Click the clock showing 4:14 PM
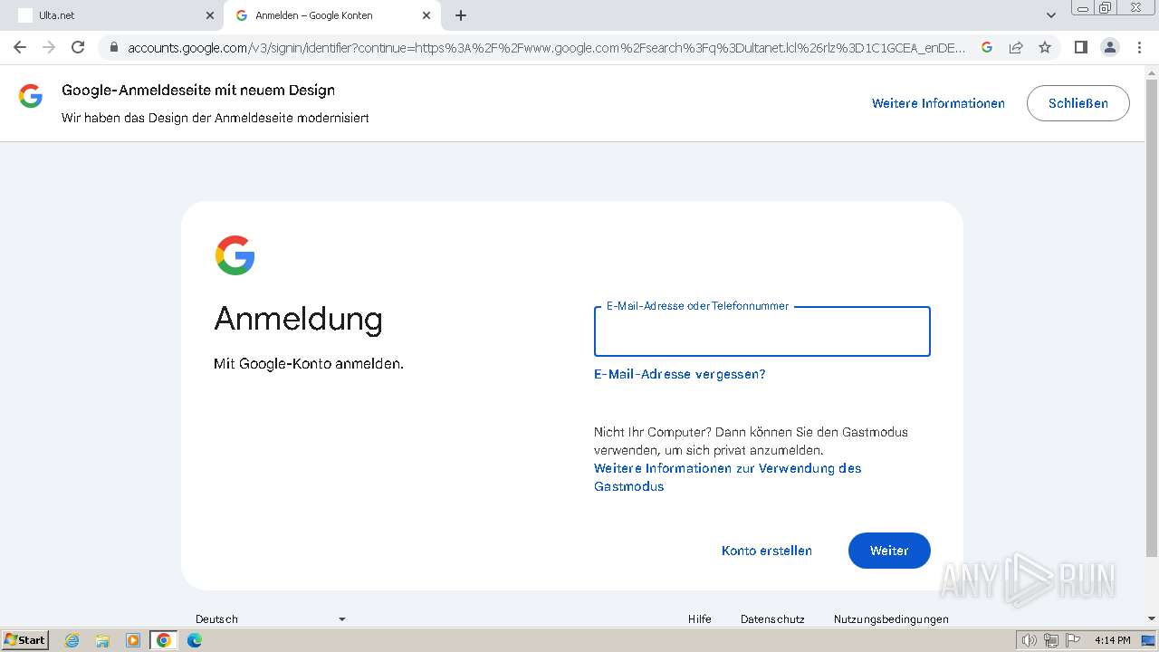Image resolution: width=1159 pixels, height=652 pixels. point(1112,640)
